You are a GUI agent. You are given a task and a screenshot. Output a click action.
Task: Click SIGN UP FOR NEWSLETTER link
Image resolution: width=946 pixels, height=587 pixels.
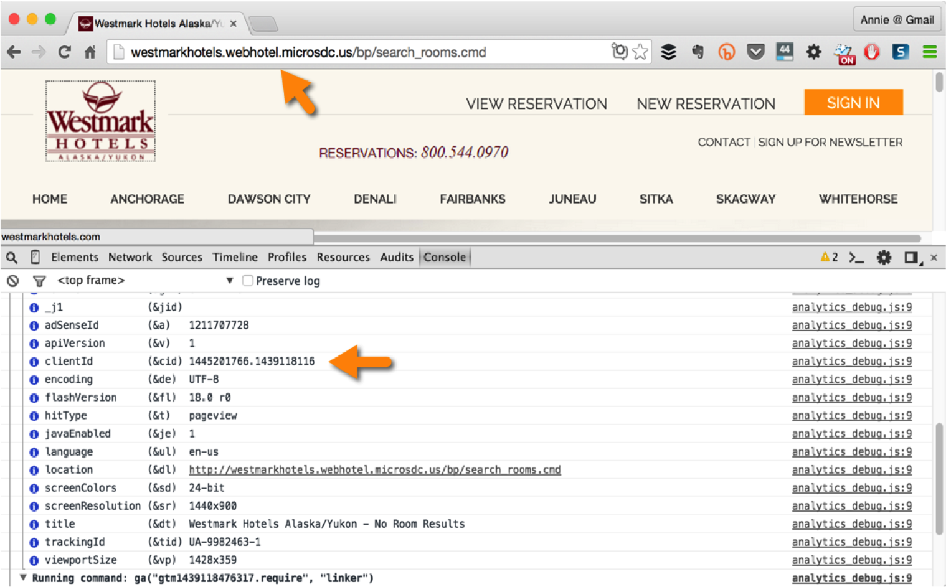tap(830, 142)
